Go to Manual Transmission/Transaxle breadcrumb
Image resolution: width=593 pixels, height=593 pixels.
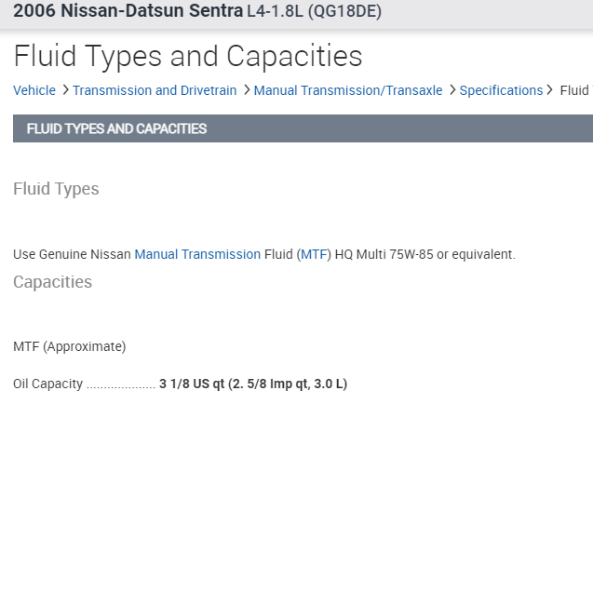point(348,90)
